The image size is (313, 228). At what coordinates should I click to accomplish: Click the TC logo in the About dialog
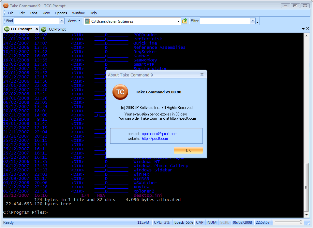120,92
